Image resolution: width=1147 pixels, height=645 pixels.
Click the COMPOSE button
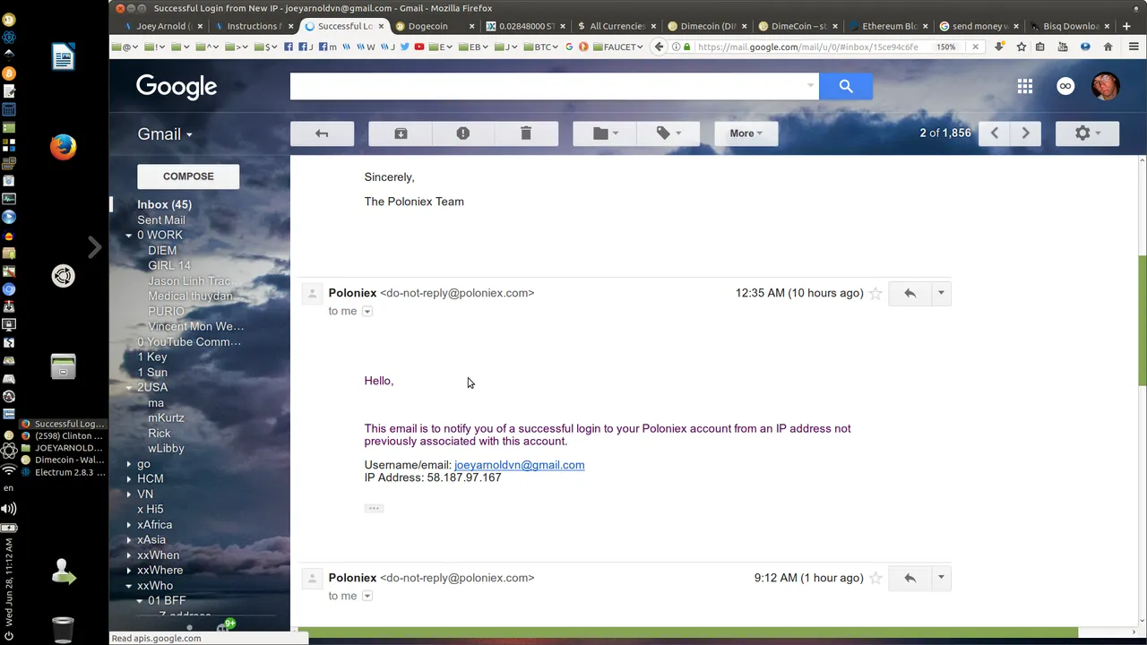pyautogui.click(x=188, y=176)
